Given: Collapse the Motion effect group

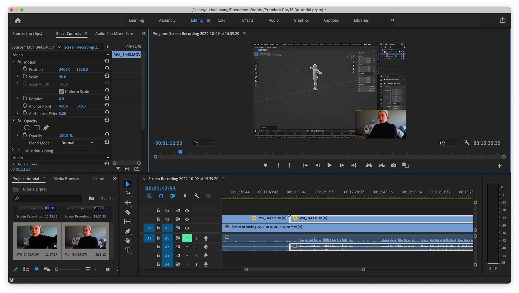Looking at the screenshot, I should point(14,62).
